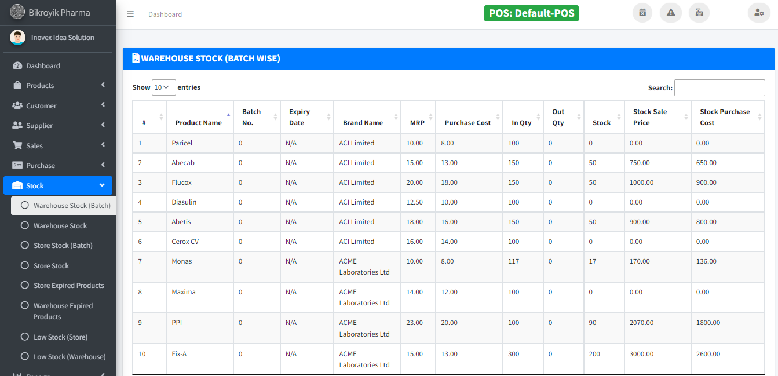This screenshot has width=778, height=376.
Task: Select Store Stock (Batch) circle option
Action: 25,245
